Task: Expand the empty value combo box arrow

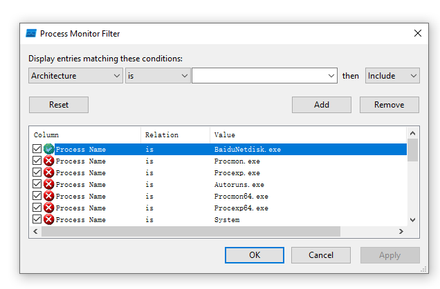Action: point(331,76)
